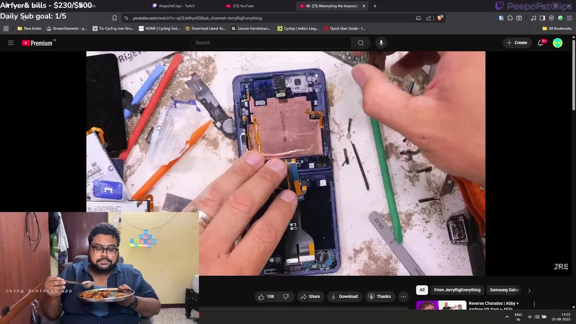The image size is (576, 324).
Task: Open the browser main menu
Action: (570, 18)
